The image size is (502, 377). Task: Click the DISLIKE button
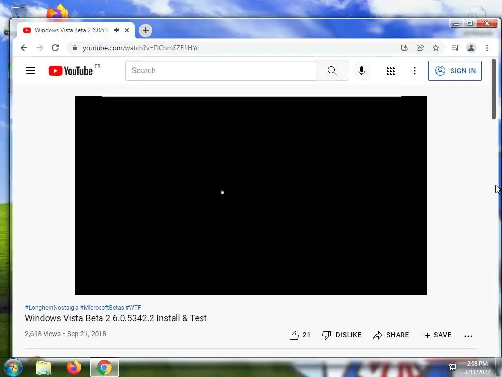tap(342, 335)
